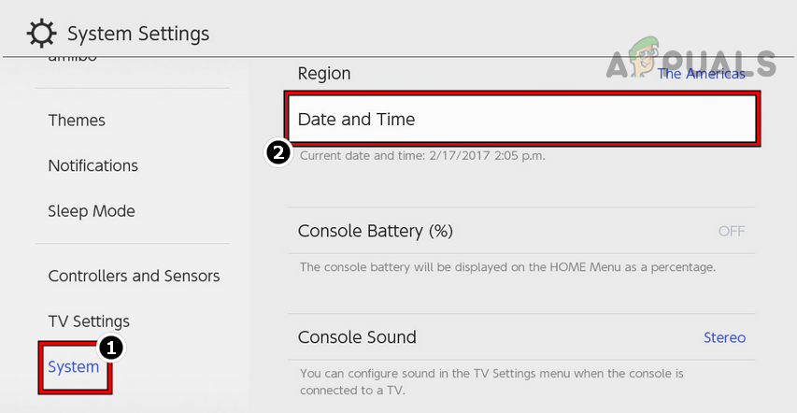Click the System Settings title text

[138, 35]
